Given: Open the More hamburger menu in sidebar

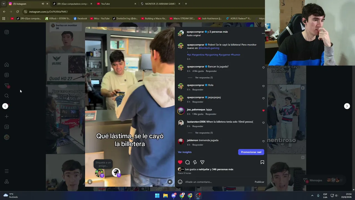Looking at the screenshot, I should [x=7, y=171].
